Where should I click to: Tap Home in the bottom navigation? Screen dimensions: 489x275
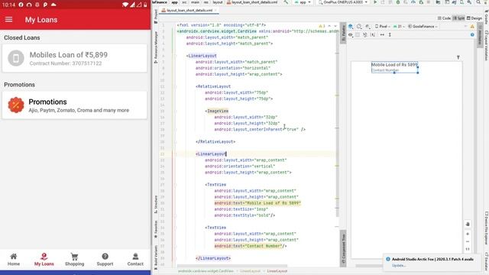(14, 260)
